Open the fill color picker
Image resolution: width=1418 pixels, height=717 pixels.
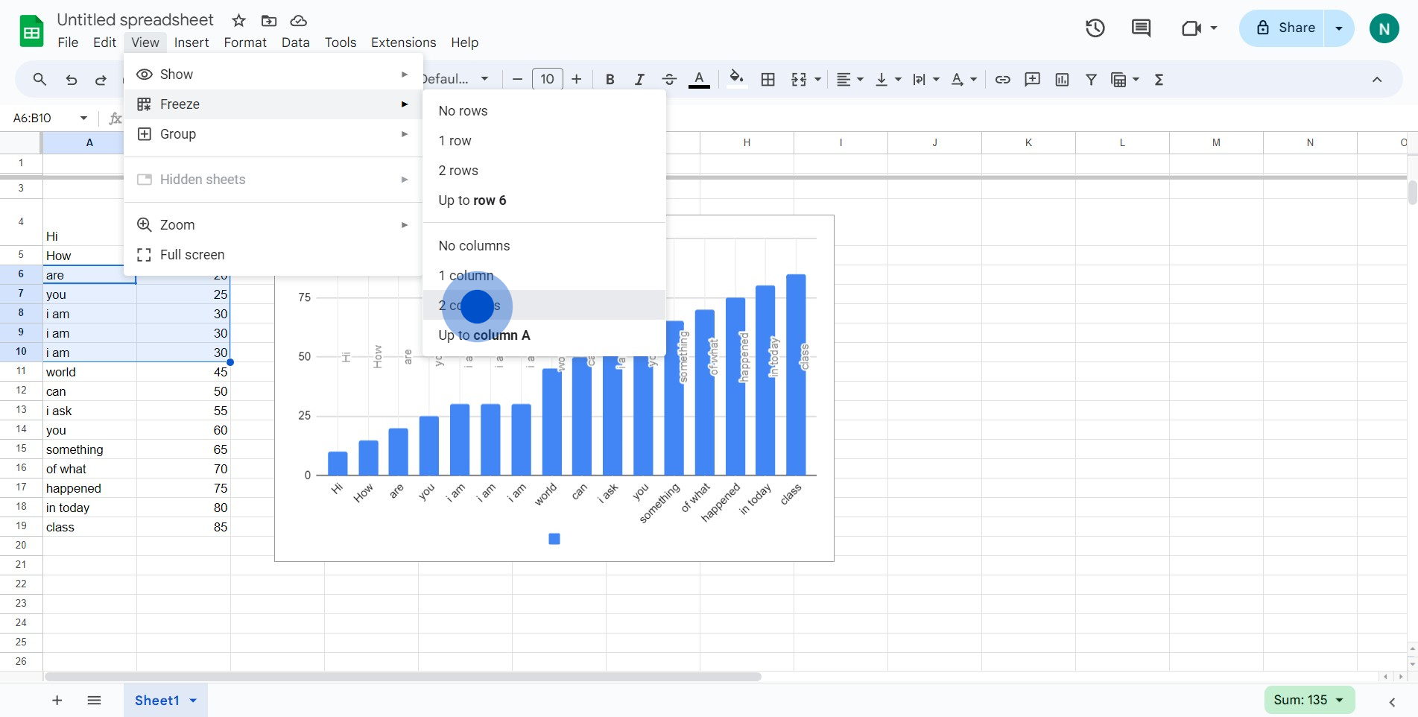(x=736, y=79)
